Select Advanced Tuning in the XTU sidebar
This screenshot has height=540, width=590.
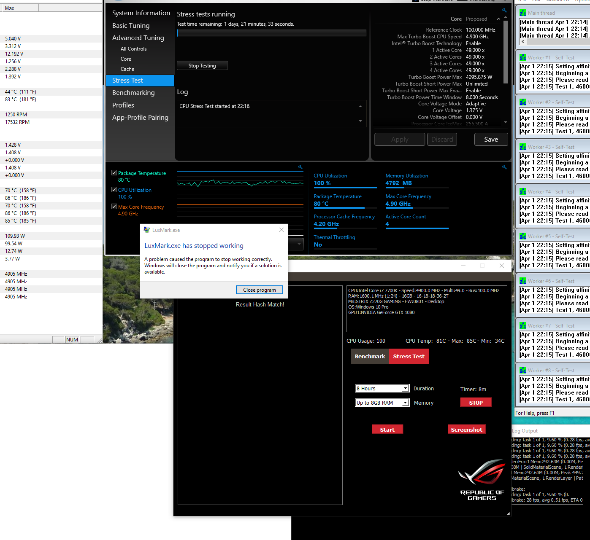[138, 38]
